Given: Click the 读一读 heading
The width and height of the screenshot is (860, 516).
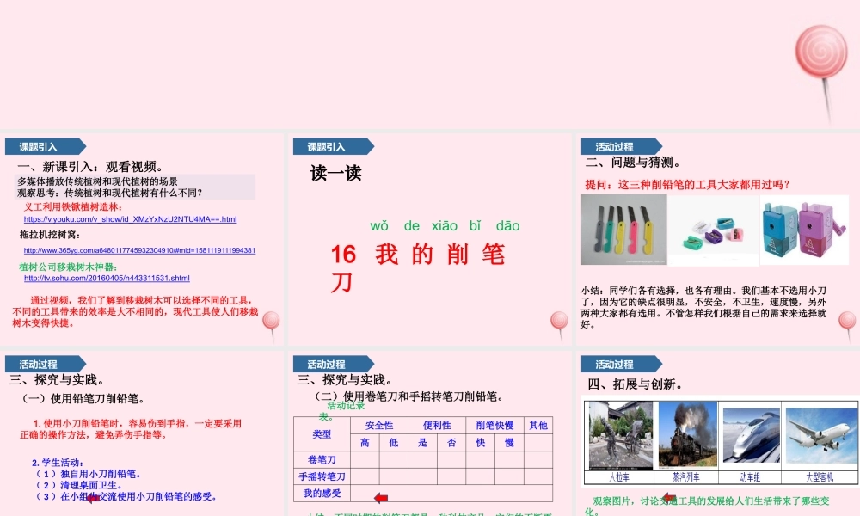Looking at the screenshot, I should (x=335, y=173).
